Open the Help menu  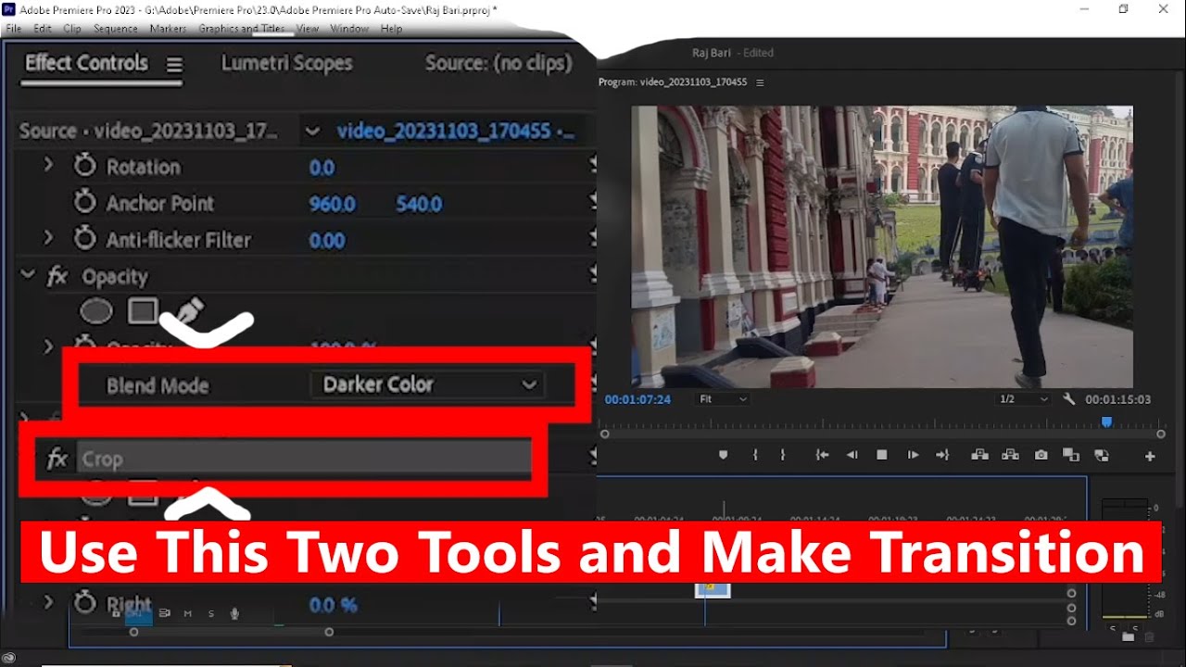[391, 29]
